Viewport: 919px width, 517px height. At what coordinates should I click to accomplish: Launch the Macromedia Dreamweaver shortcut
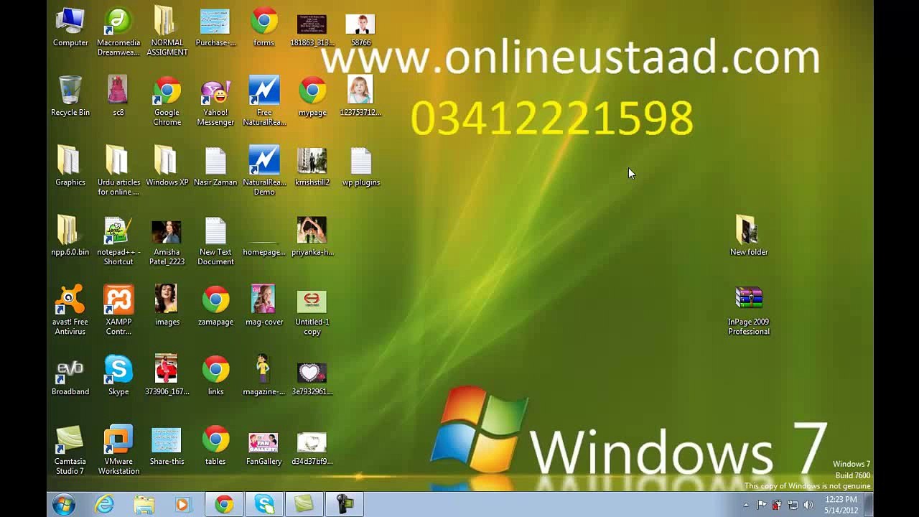(x=118, y=32)
